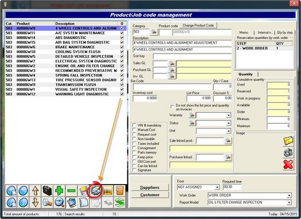301x219 pixels.
Task: Click the Required time field
Action: [232, 187]
